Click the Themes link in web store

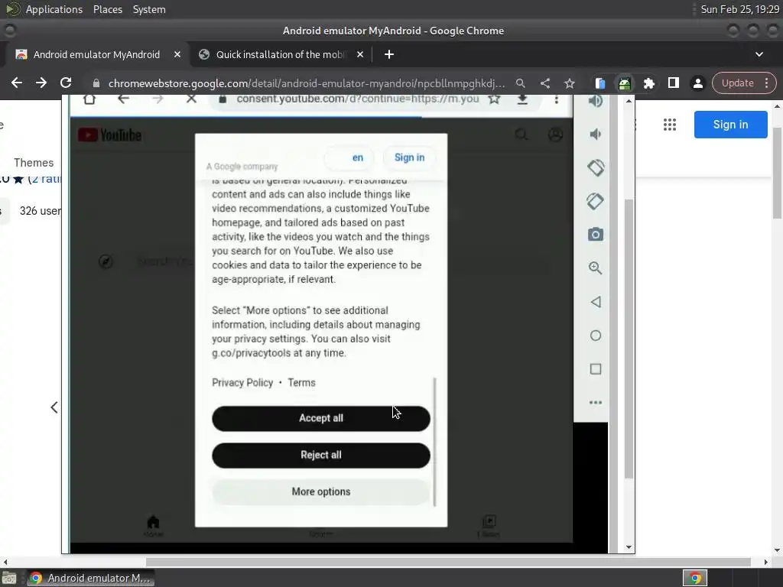[x=34, y=163]
